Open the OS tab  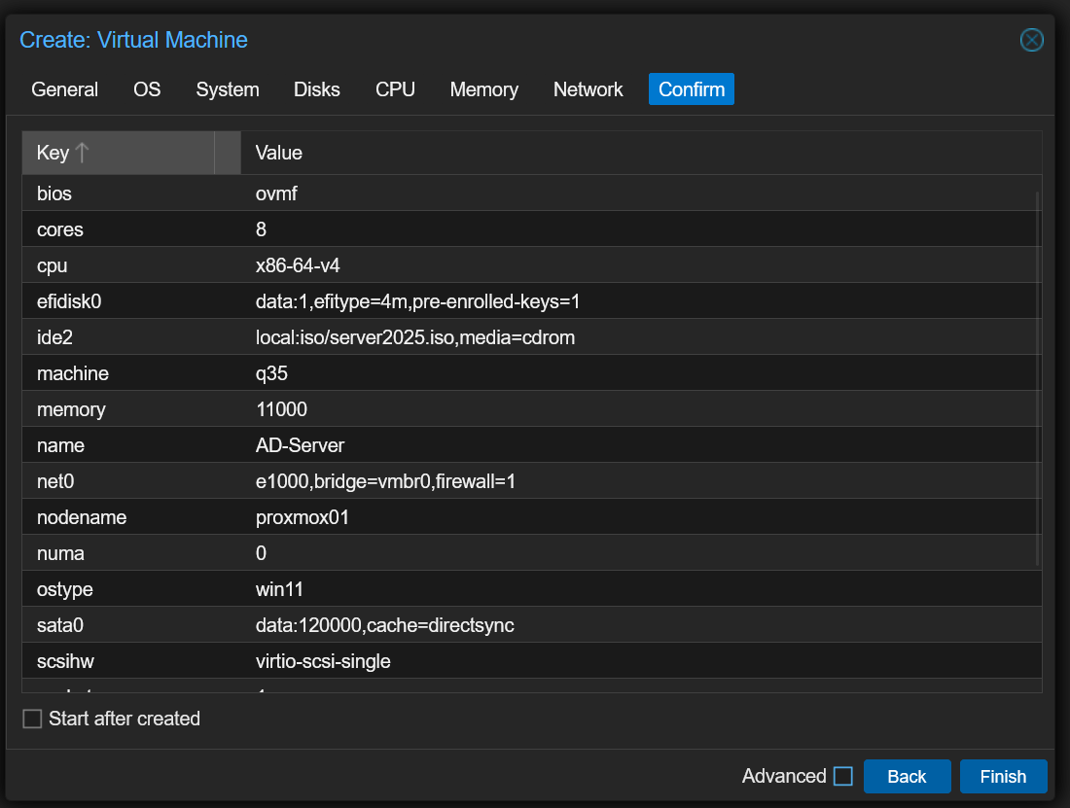tap(147, 89)
